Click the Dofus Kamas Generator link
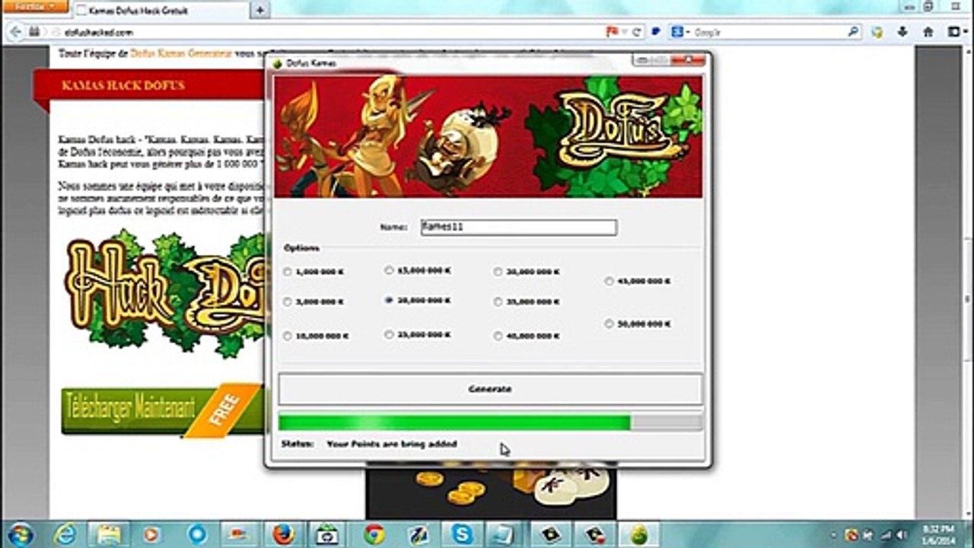Image resolution: width=974 pixels, height=548 pixels. [x=180, y=54]
